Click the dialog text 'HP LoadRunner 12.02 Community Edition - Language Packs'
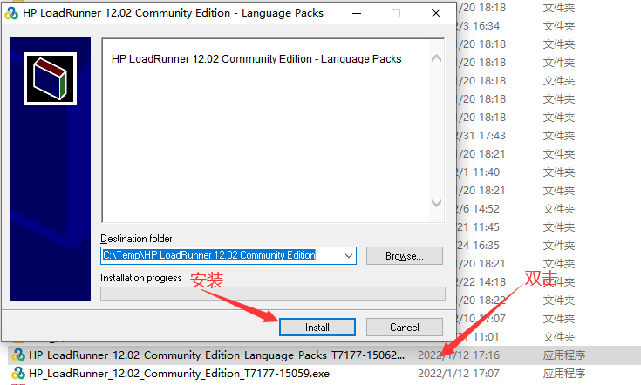 point(256,59)
